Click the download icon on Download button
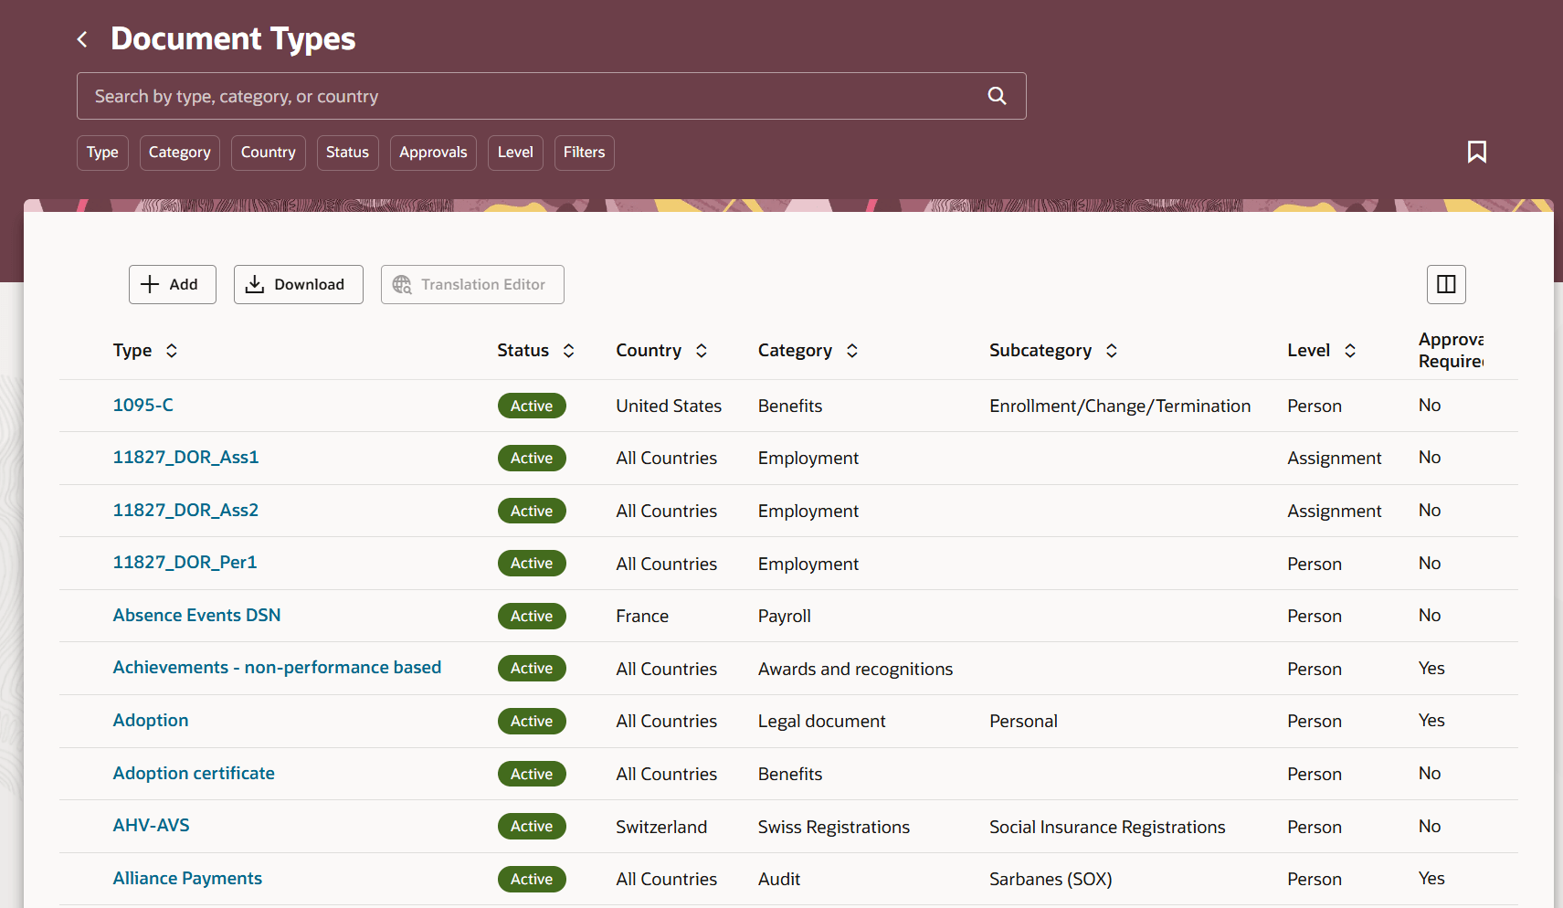Viewport: 1563px width, 908px height. (x=256, y=284)
